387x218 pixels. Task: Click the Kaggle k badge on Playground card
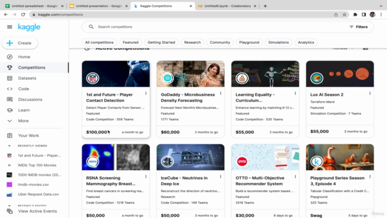point(317,162)
